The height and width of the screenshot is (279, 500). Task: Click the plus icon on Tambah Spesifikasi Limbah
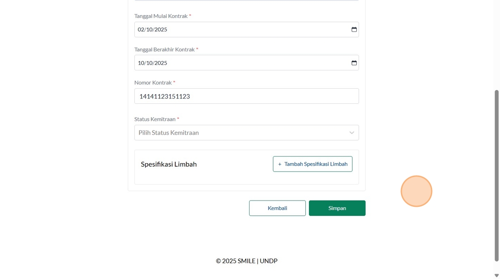[x=280, y=164]
